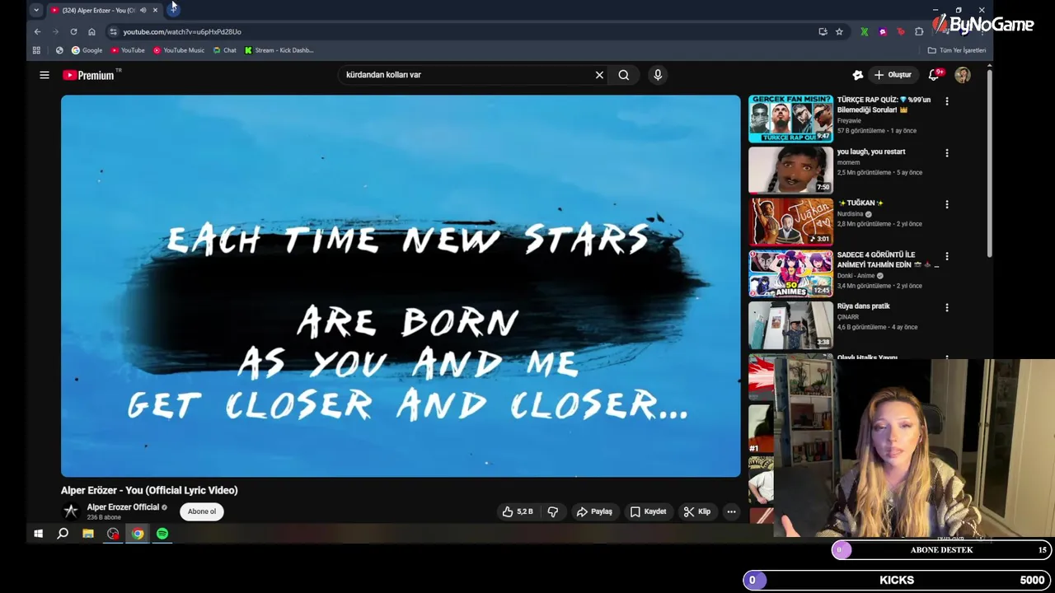This screenshot has width=1055, height=593.
Task: Open SADECE 4 GÖRÜNTÜ anime thumbnail
Action: click(x=790, y=273)
